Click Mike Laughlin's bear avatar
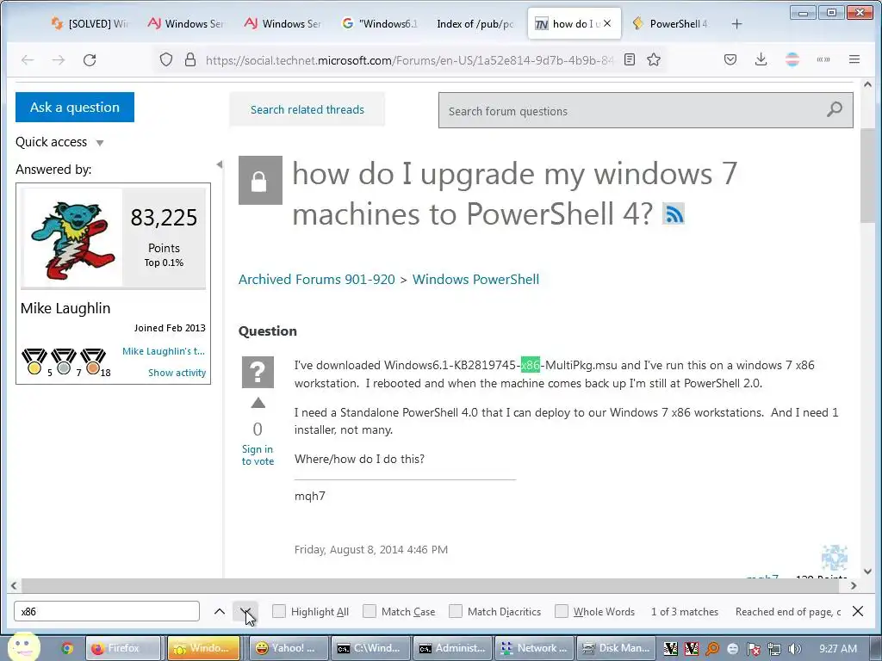Image resolution: width=882 pixels, height=661 pixels. [72, 239]
